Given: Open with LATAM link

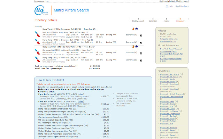Looking at the screenshot, I should coord(168,109).
